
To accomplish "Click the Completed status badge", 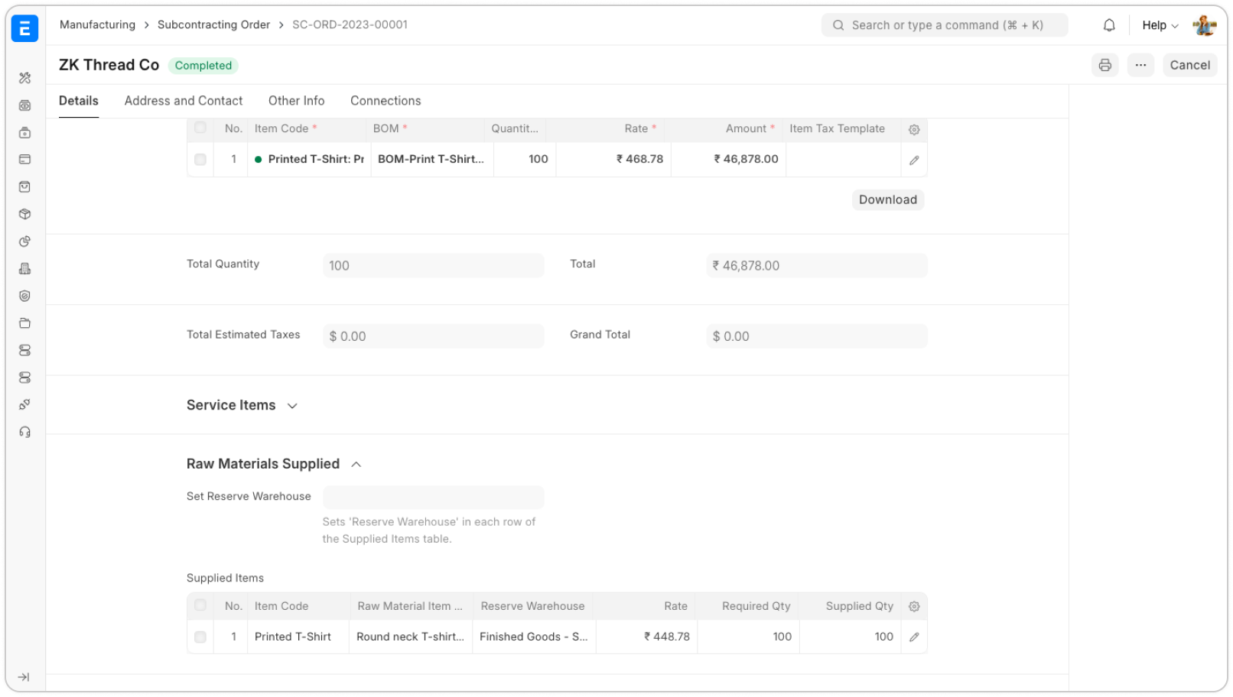I will pos(203,66).
